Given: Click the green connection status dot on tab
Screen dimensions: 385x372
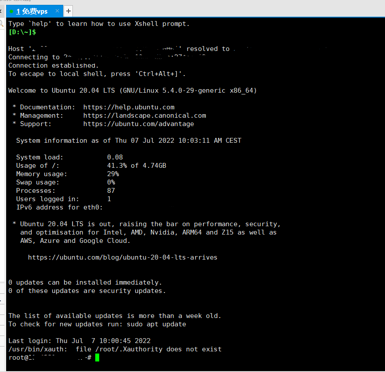Looking at the screenshot, I should coord(11,11).
